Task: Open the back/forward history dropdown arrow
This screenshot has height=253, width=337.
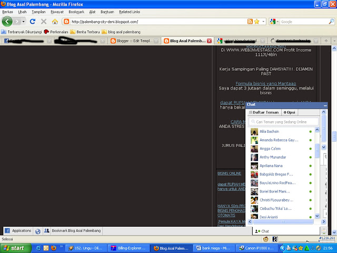Action: 23,22
